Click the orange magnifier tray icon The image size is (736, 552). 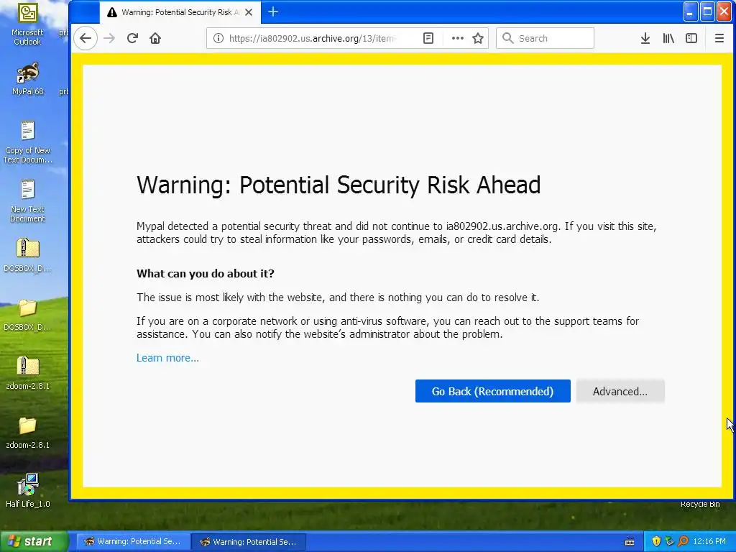[683, 541]
